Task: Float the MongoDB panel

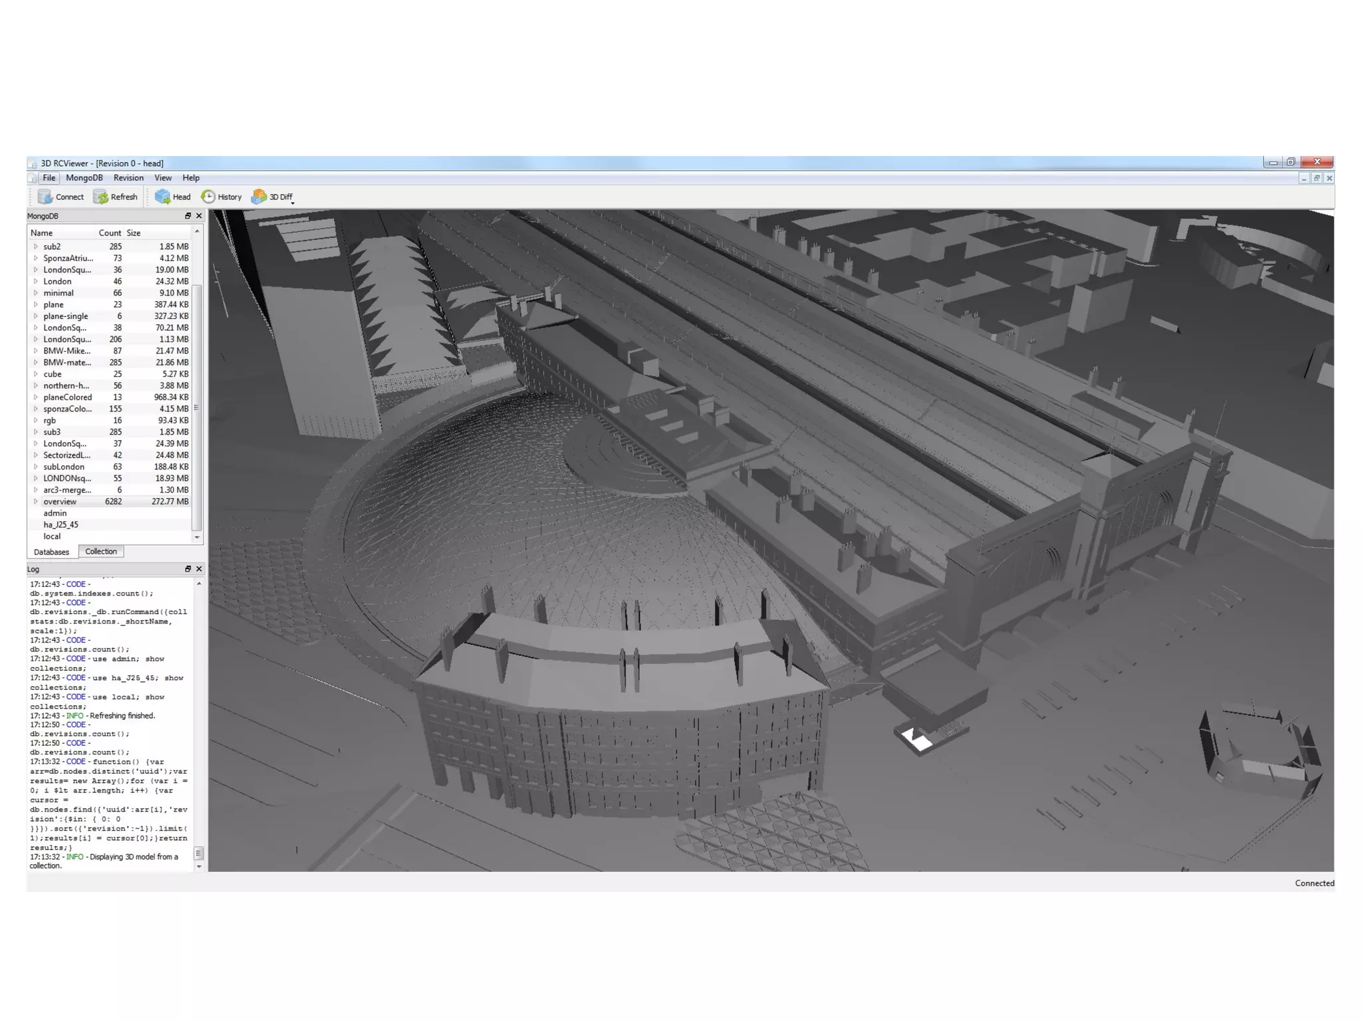Action: pyautogui.click(x=188, y=216)
